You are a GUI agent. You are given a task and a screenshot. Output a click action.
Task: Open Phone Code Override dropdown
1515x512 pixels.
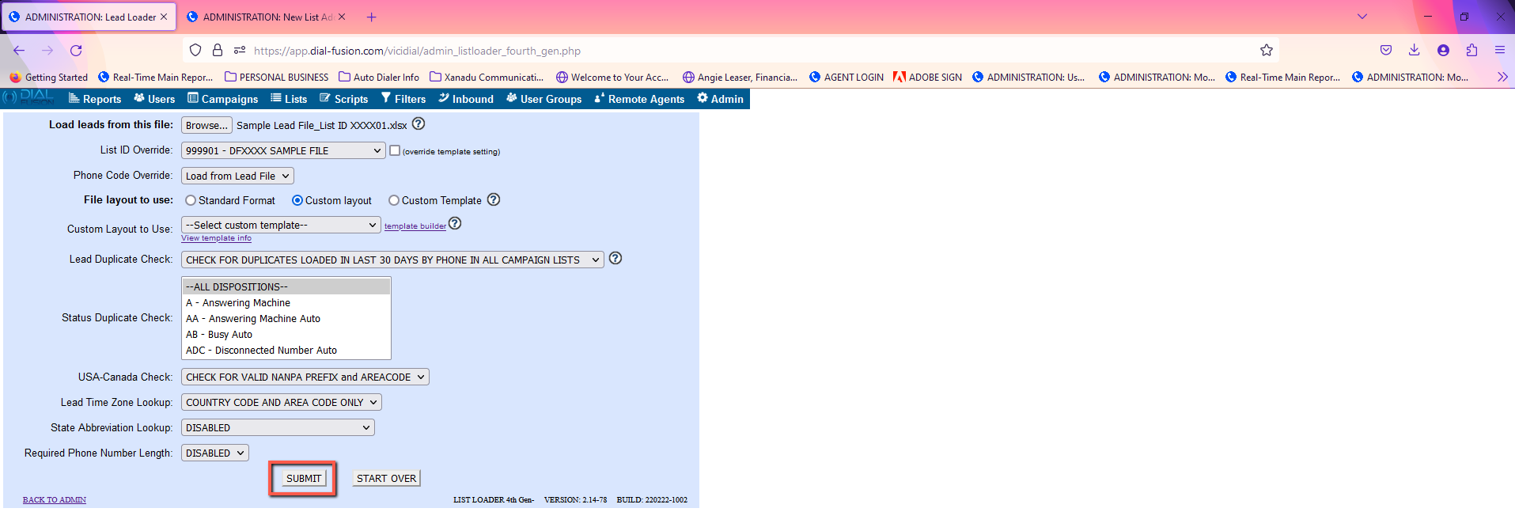237,176
